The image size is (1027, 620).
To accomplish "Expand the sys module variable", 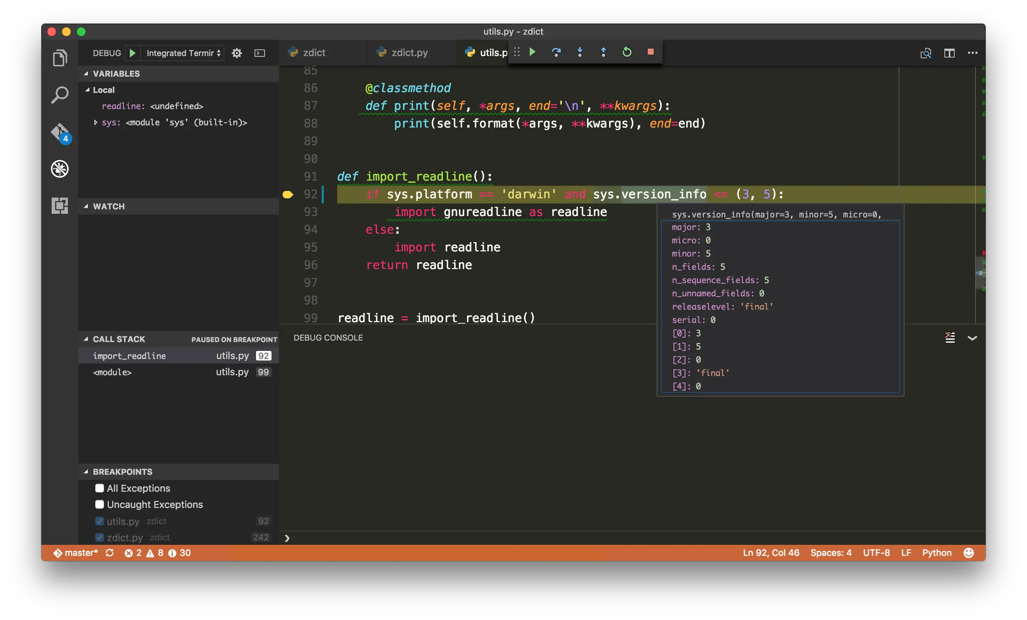I will point(96,122).
